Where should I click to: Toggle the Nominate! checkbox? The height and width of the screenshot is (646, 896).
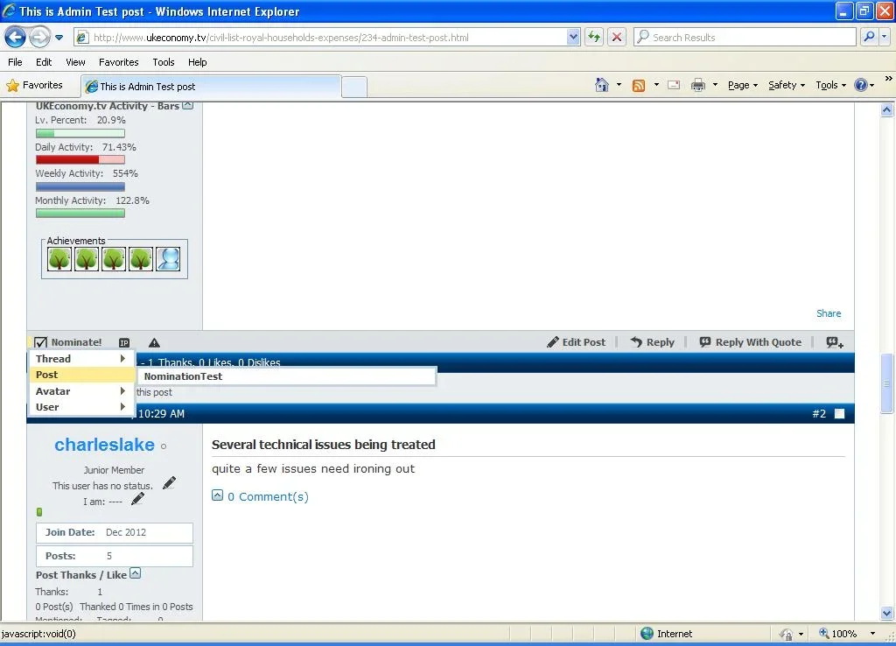point(40,342)
